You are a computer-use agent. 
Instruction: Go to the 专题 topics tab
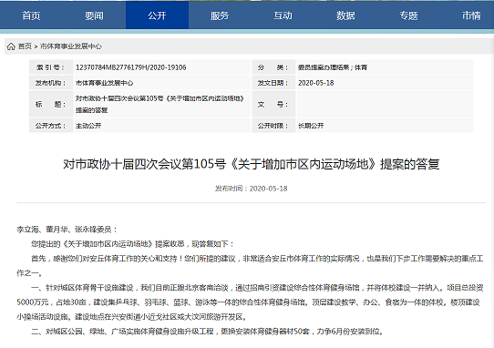coord(408,15)
